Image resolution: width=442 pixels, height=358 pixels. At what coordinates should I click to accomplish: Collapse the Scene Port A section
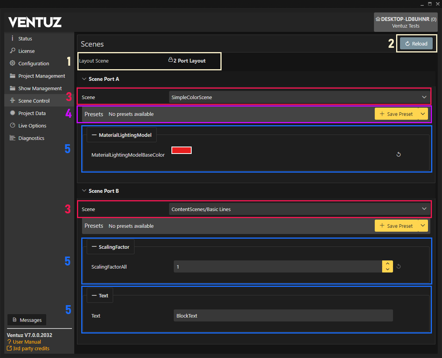(x=84, y=79)
